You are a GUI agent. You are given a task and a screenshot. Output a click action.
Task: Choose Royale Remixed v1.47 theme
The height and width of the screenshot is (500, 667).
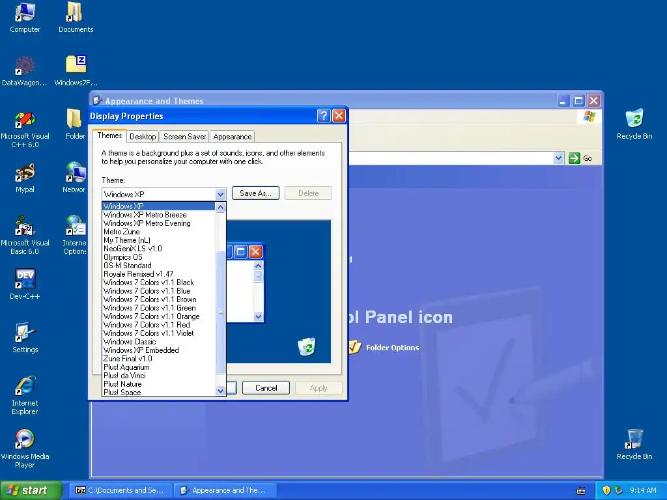point(159,274)
